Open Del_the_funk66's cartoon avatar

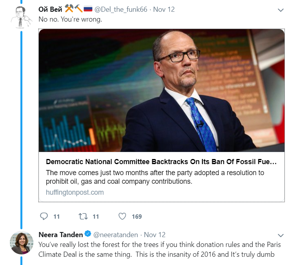21,16
